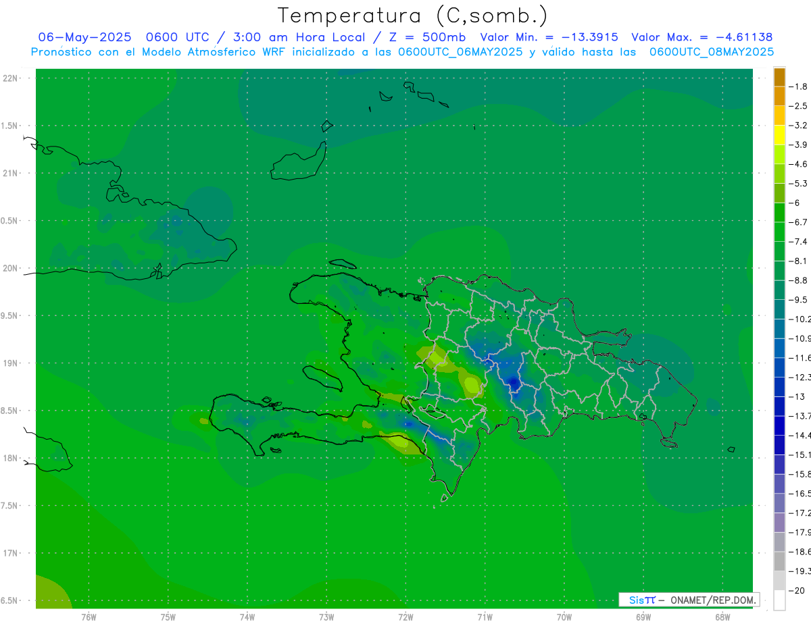Click the "73W" longitude axis label
The height and width of the screenshot is (626, 811).
pos(326,617)
